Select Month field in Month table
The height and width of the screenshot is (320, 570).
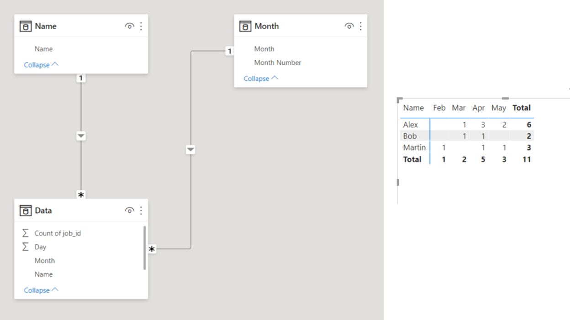(264, 49)
